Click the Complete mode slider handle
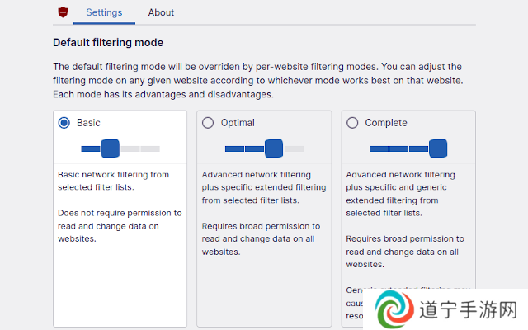 point(438,148)
